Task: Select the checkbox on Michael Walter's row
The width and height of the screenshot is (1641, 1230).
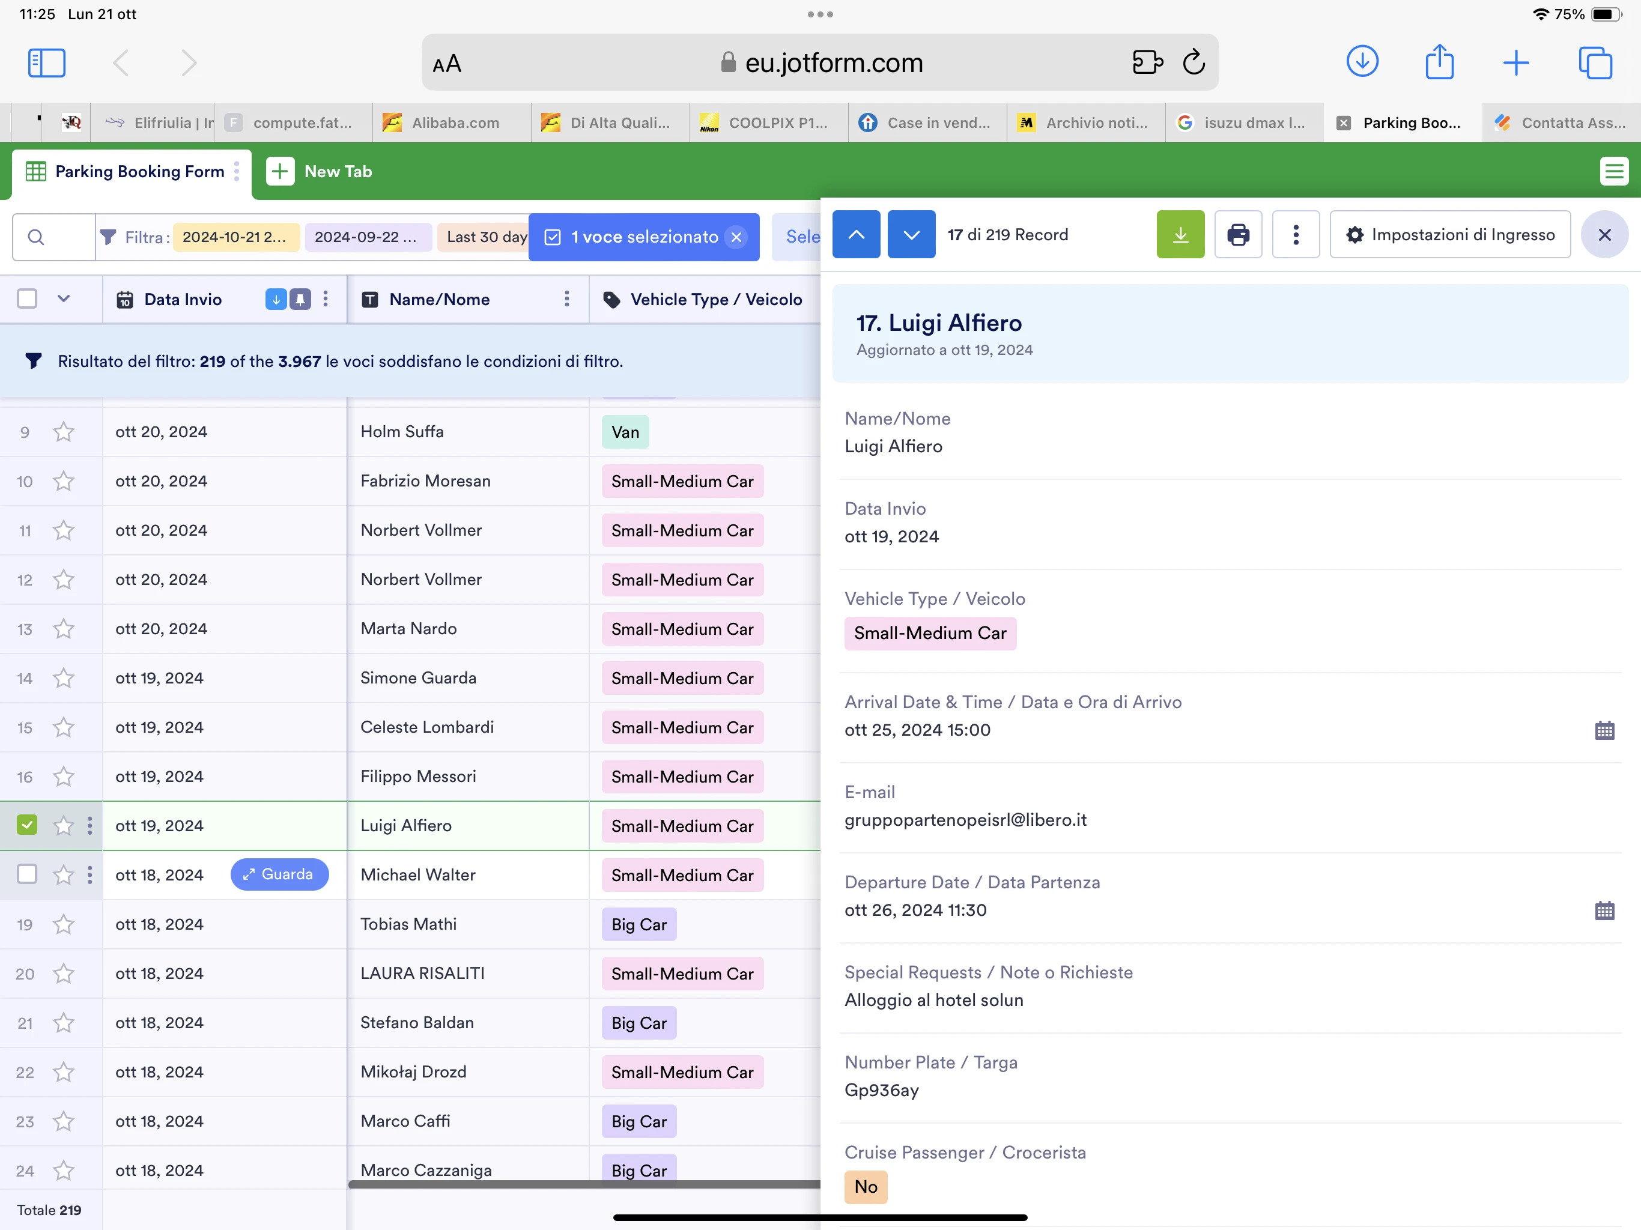Action: click(x=28, y=874)
